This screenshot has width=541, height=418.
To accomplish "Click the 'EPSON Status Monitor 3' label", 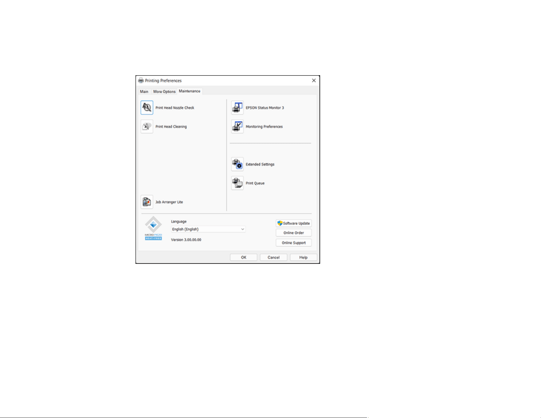I will pos(265,108).
